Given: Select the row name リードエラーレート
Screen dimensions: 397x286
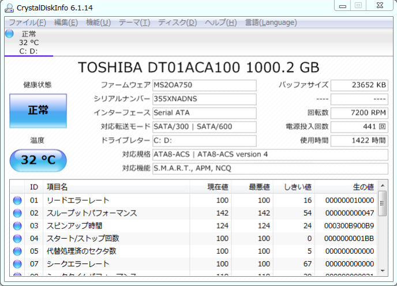Looking at the screenshot, I should click(x=78, y=201).
